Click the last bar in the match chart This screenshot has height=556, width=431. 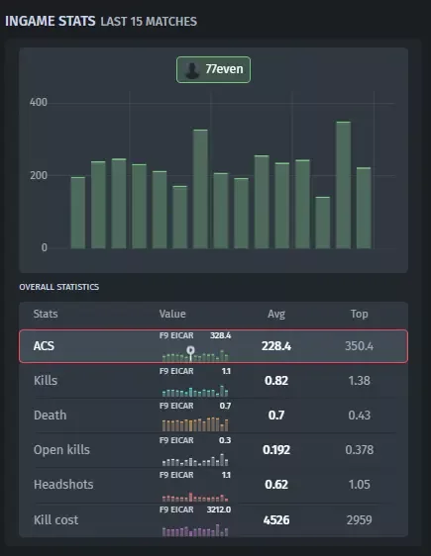(x=364, y=208)
